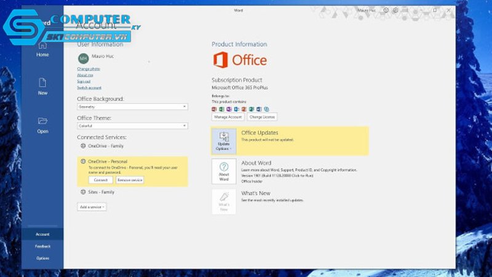This screenshot has height=277, width=492.
Task: Click the Excel app icon
Action: click(x=221, y=109)
